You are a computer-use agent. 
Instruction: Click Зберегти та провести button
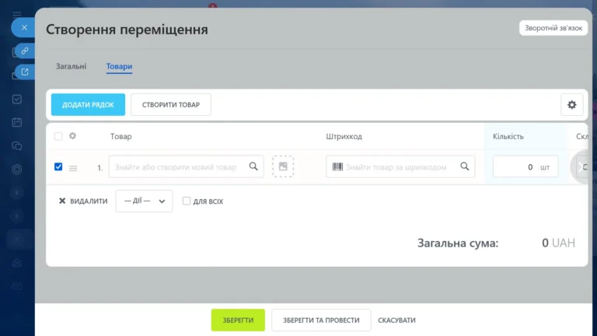click(x=321, y=320)
